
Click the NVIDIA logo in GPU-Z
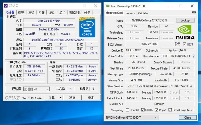tap(185, 32)
